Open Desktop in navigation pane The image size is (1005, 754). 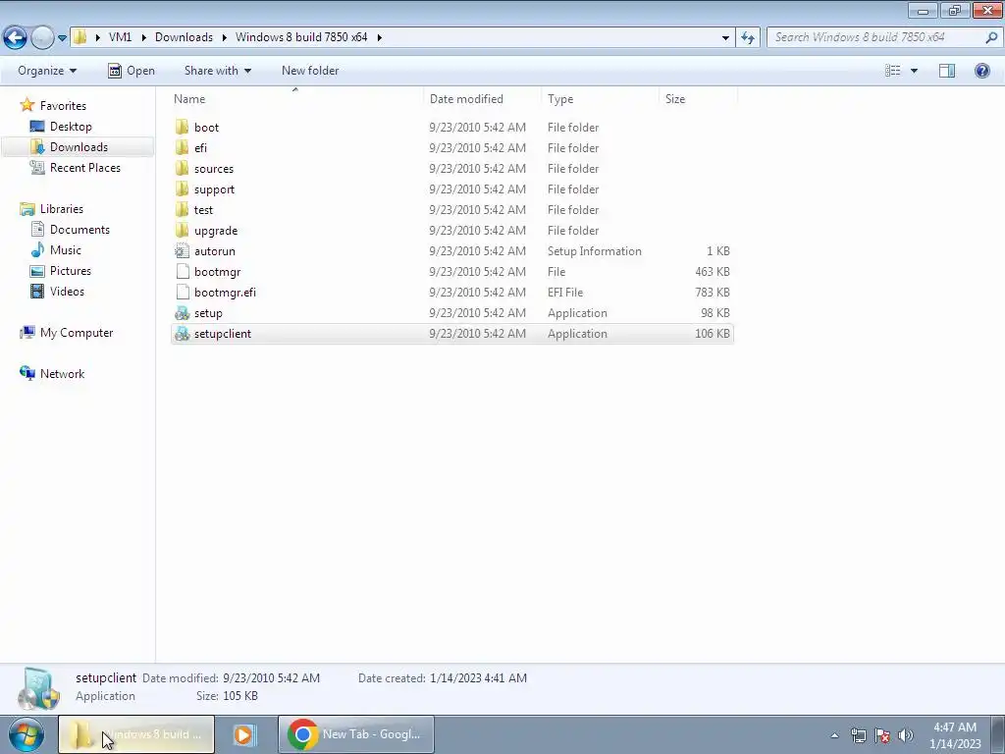click(x=71, y=127)
